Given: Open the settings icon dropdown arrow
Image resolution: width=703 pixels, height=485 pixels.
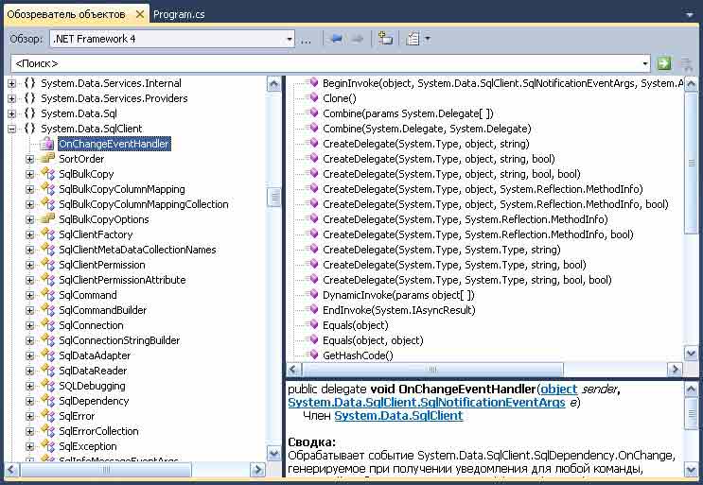Looking at the screenshot, I should coord(428,39).
